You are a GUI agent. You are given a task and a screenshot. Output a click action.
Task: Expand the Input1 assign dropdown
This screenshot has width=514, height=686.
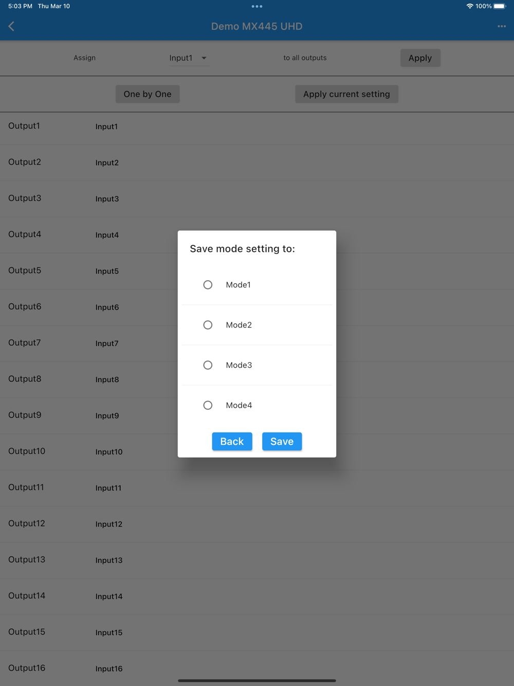tap(189, 58)
